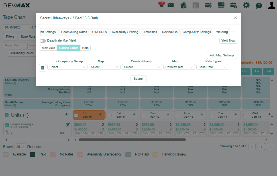Open the briefcase dollar icon
277x176 pixels.
point(233,5)
